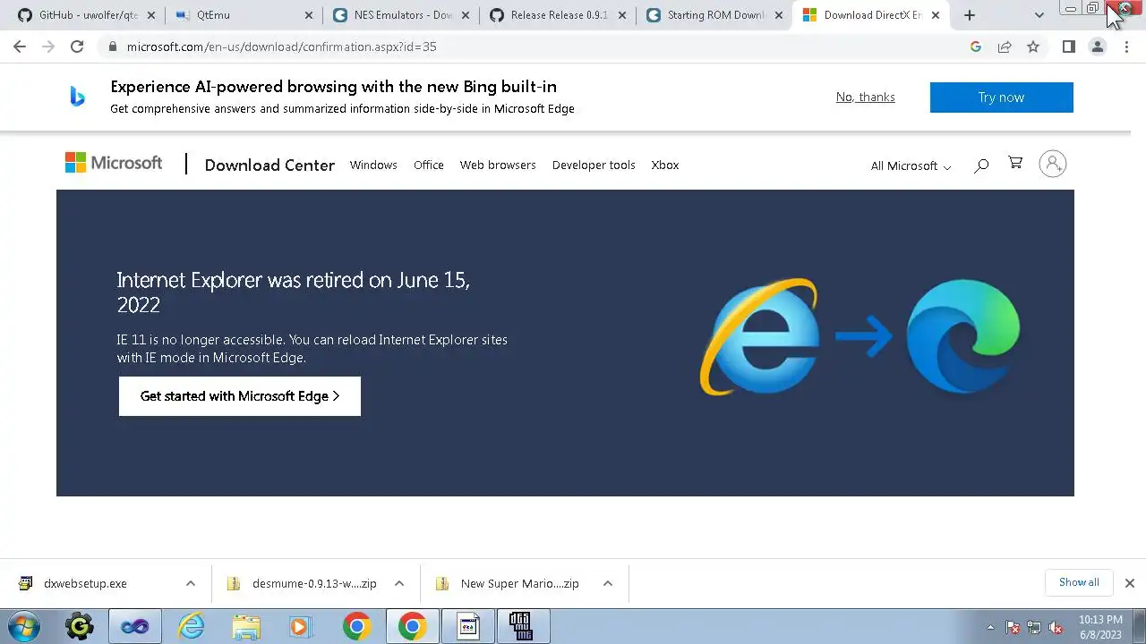This screenshot has width=1146, height=644.
Task: Click the address bar URL field
Action: pos(537,47)
